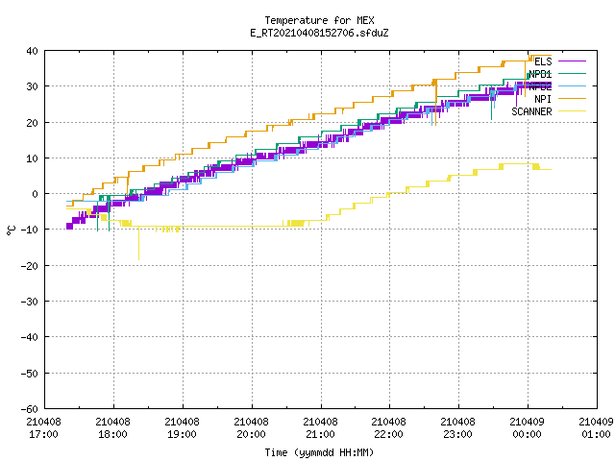The width and height of the screenshot is (615, 461).
Task: Click the x-axis tick label 210408 23:00
Action: pos(457,428)
